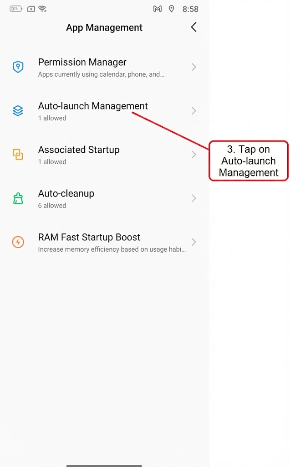Viewport: 290px width, 467px height.
Task: Tap the green Auto-cleanup broom icon
Action: (18, 198)
